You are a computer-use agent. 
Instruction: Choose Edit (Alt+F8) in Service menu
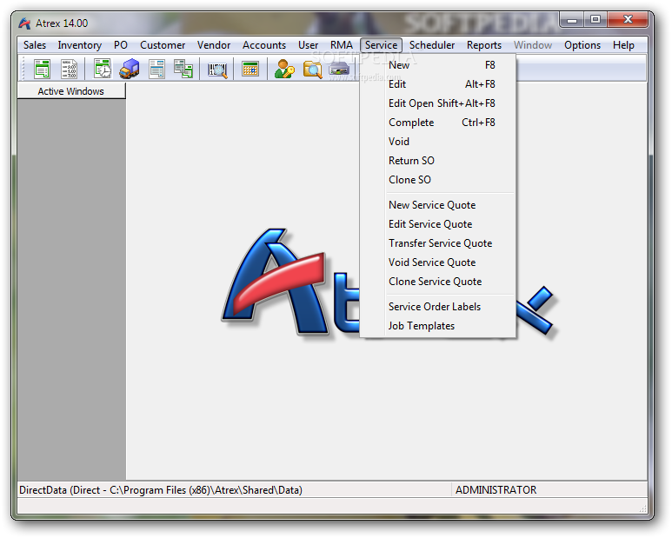(438, 84)
